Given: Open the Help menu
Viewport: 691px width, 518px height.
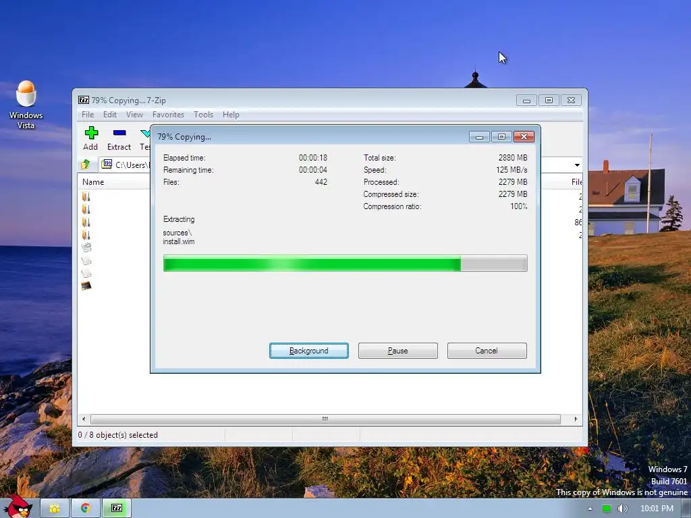Looking at the screenshot, I should pos(231,115).
